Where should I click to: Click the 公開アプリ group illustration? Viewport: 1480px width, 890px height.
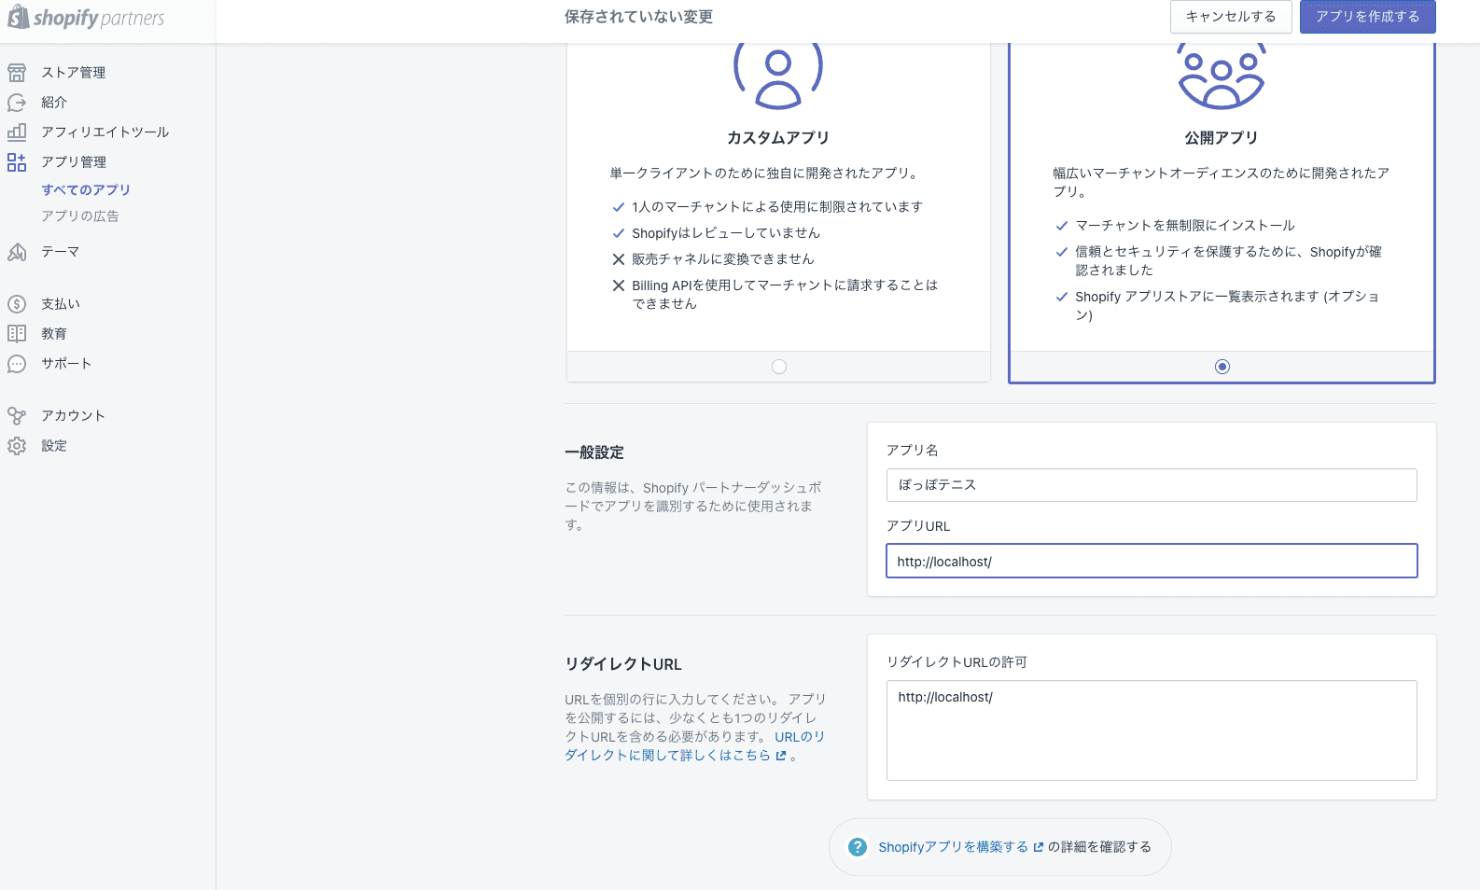[1222, 76]
